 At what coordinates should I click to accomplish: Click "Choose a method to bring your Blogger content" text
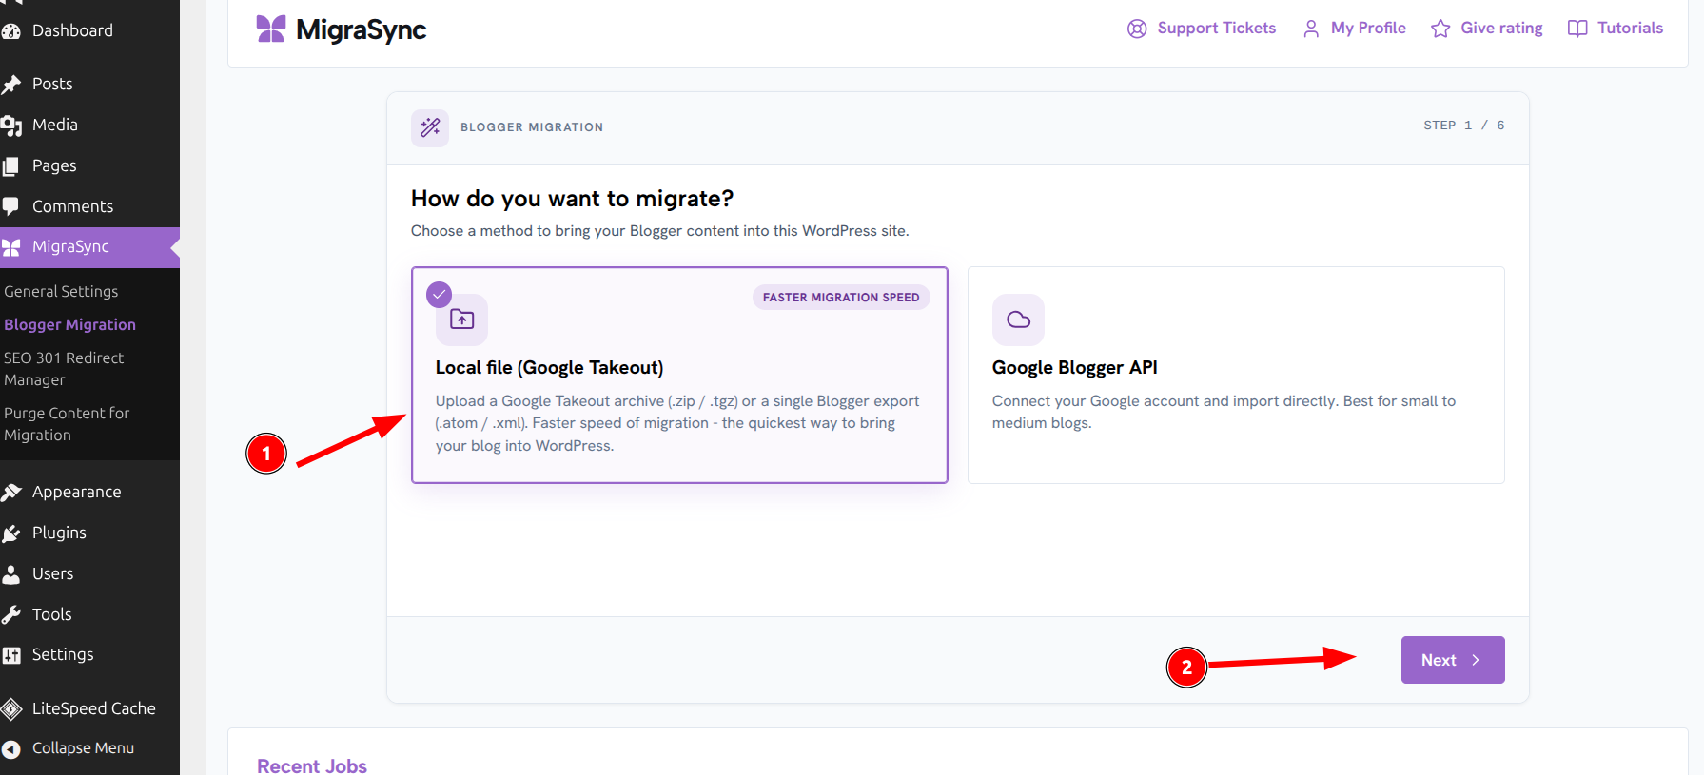[x=659, y=231]
